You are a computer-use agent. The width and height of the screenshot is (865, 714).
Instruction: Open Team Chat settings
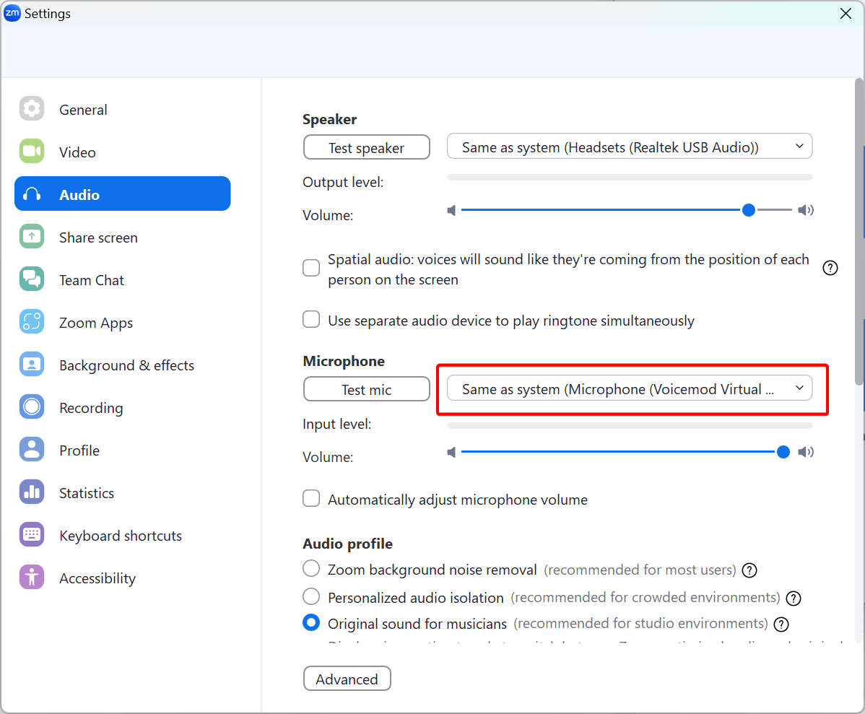123,279
